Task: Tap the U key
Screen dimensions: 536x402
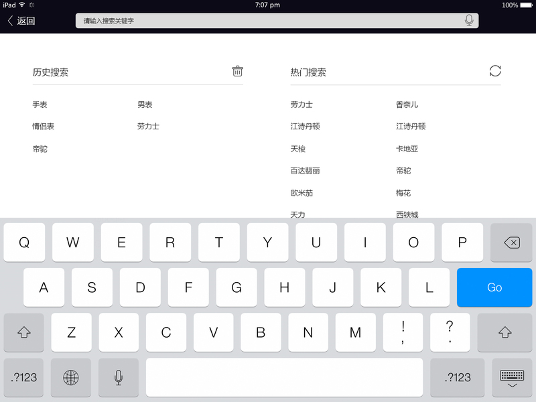Action: click(316, 243)
